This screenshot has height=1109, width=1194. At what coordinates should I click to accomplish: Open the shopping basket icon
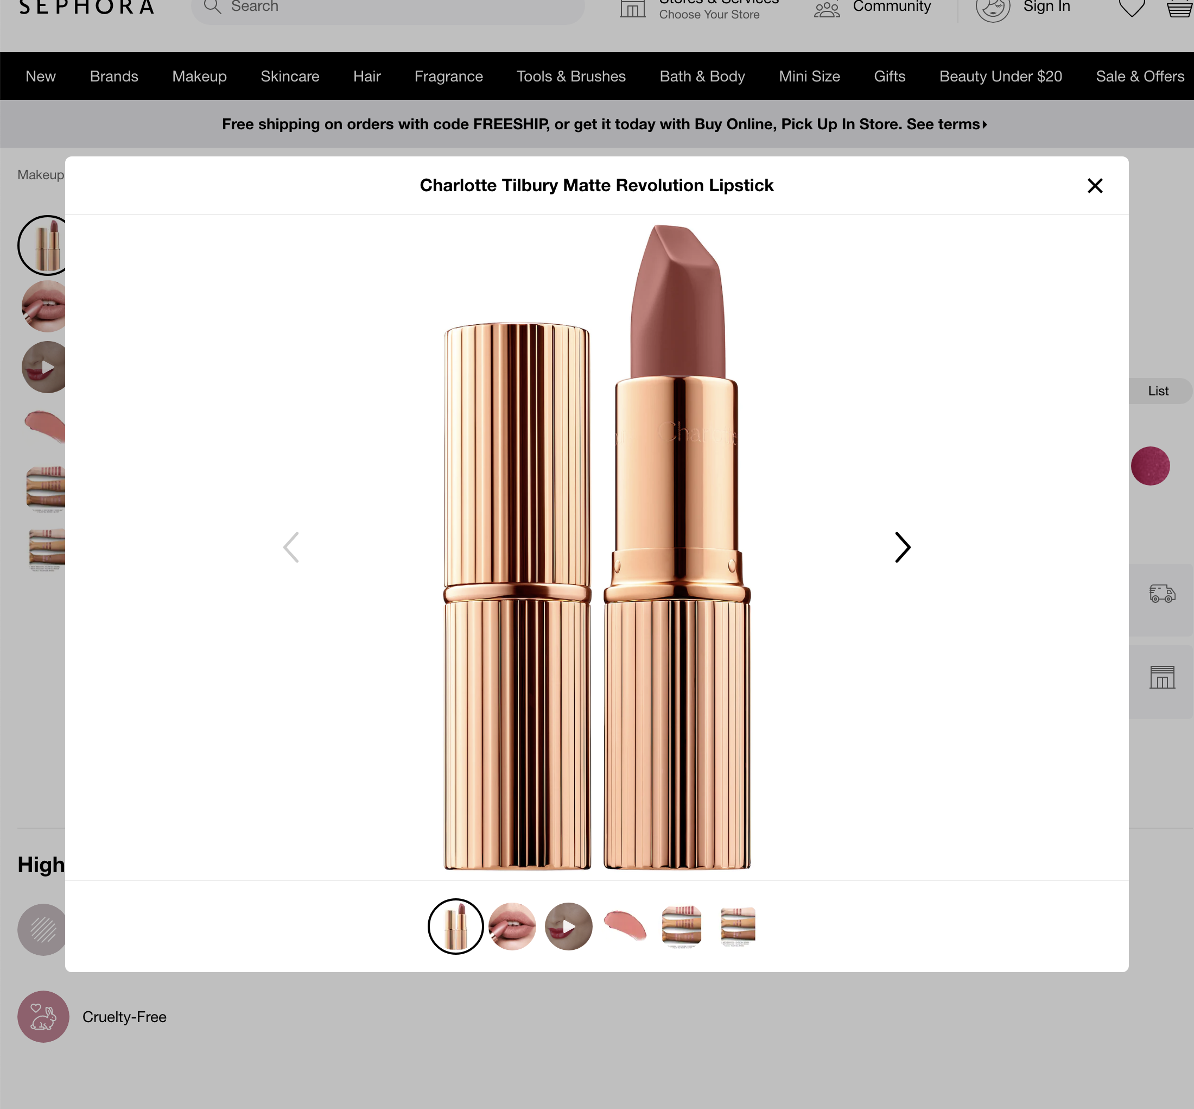click(x=1179, y=8)
